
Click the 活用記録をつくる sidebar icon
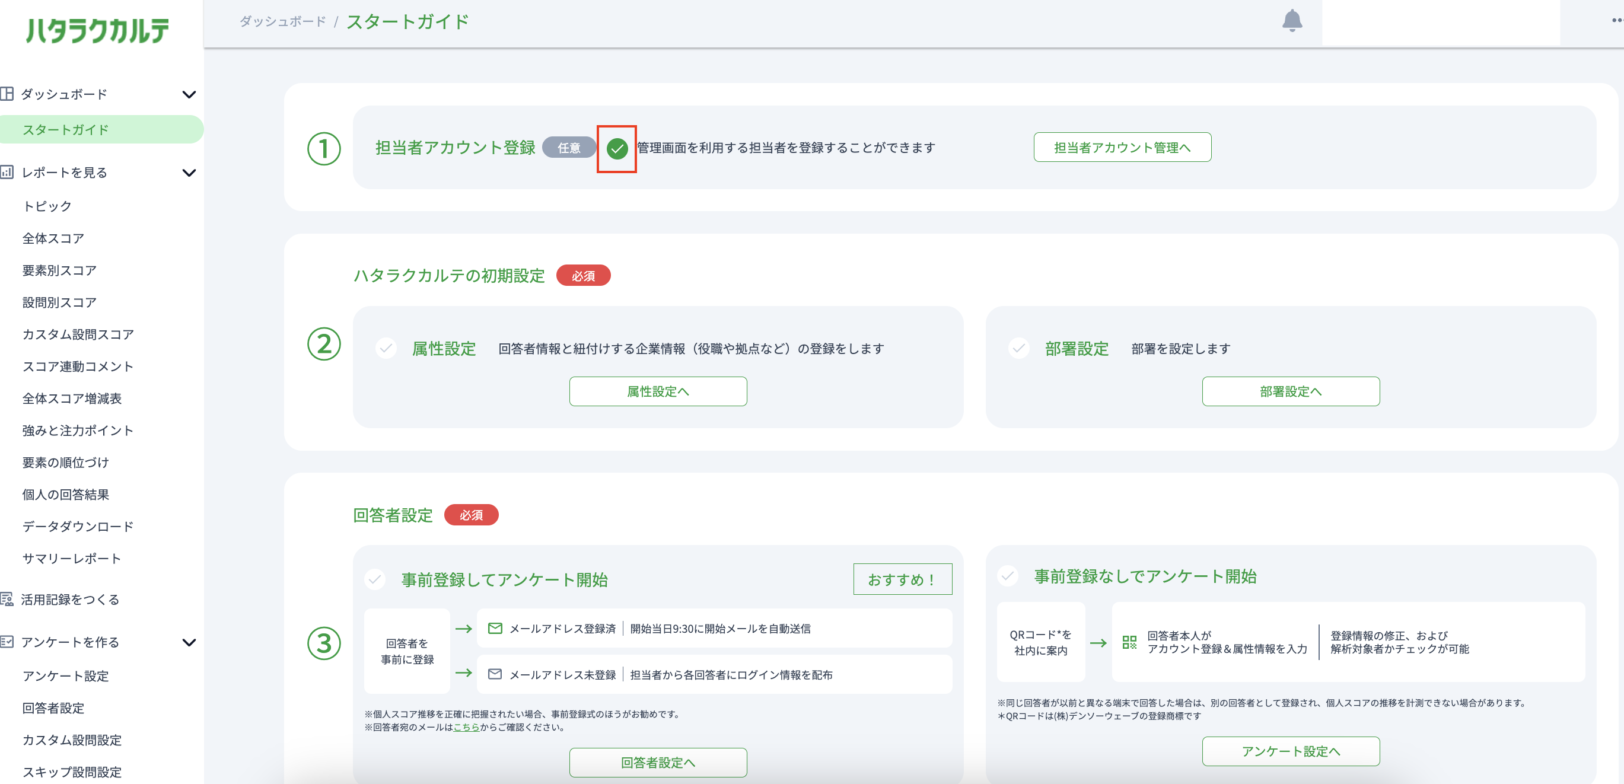[7, 599]
